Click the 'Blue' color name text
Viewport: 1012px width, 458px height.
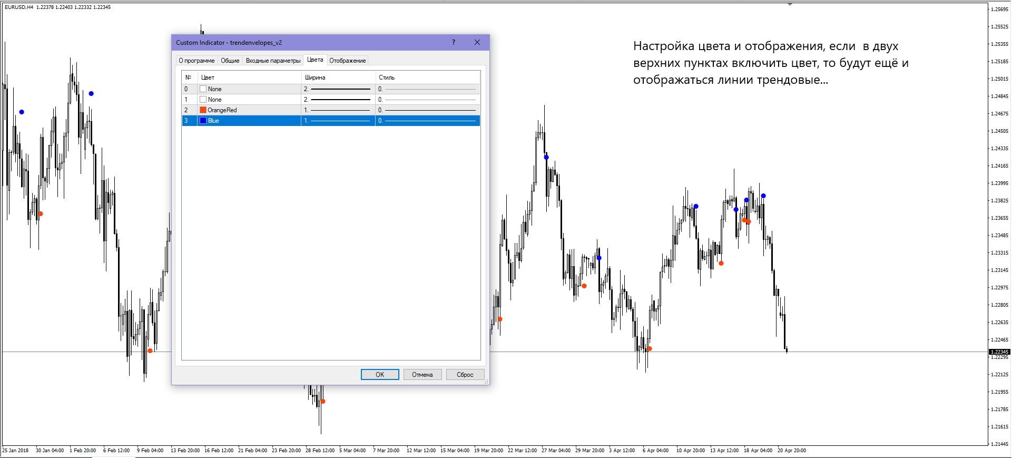(213, 121)
